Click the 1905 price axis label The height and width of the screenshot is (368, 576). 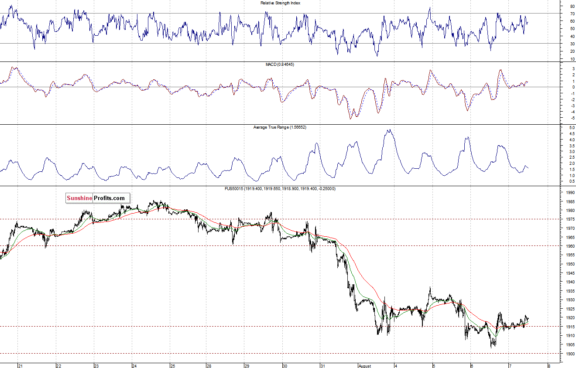pos(570,344)
